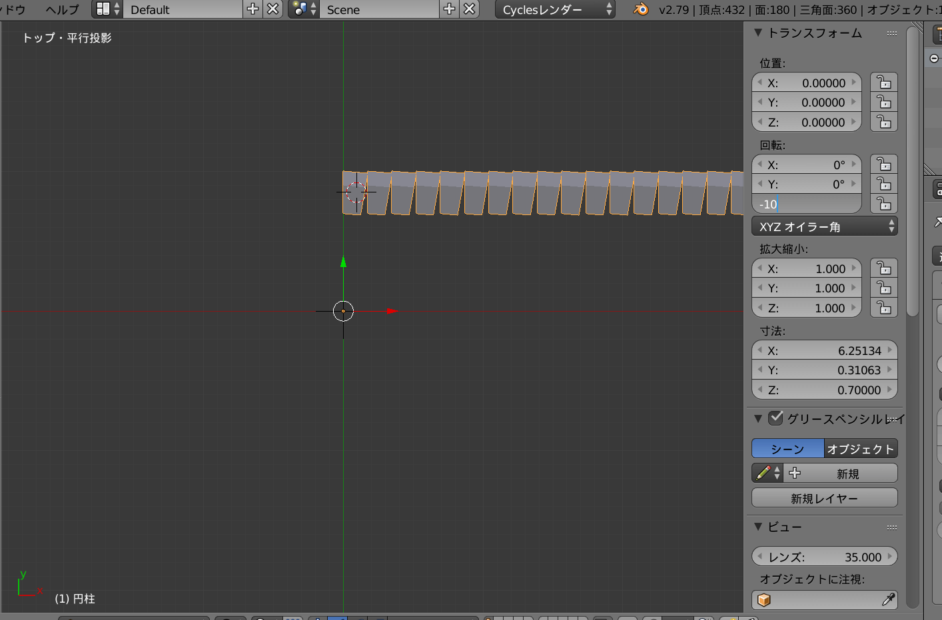Uncheck the Grease Pencil layers checkbox
This screenshot has height=620, width=942.
[x=775, y=418]
